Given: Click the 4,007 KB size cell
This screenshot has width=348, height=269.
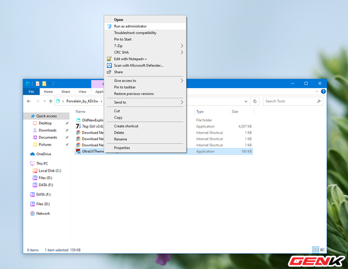Looking at the screenshot, I should click(245, 127).
